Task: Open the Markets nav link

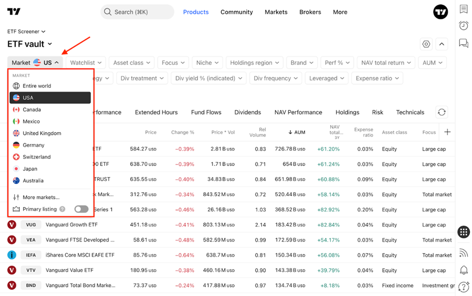Action: coord(276,12)
